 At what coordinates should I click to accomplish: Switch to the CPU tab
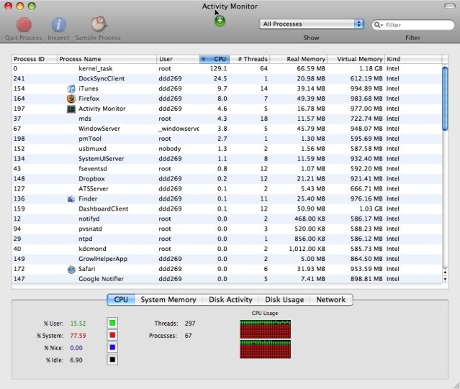click(x=121, y=300)
